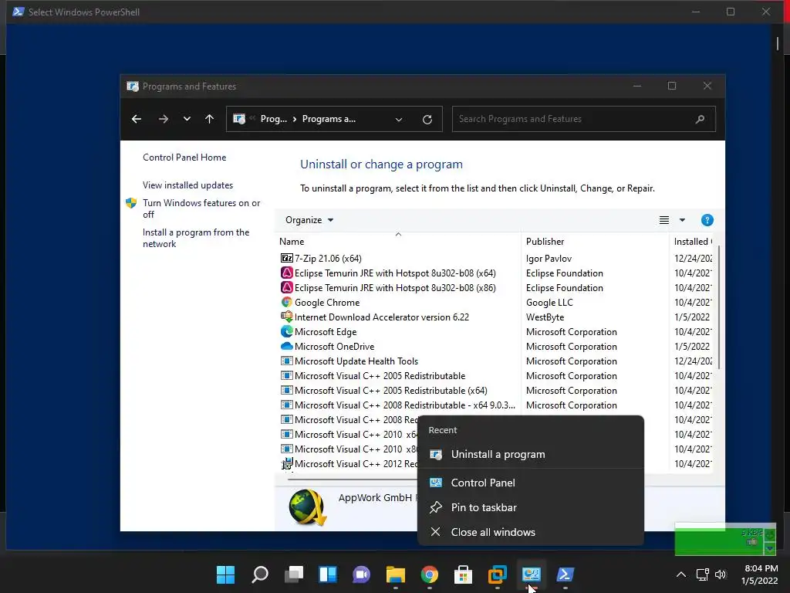Open File Explorer from the taskbar
The image size is (790, 593).
pos(396,574)
